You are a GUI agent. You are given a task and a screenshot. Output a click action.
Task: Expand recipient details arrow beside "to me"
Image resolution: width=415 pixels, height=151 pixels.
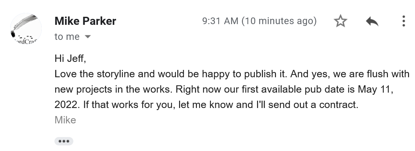pos(88,37)
